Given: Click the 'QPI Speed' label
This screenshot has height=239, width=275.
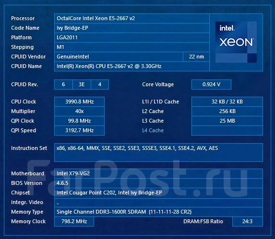Looking at the screenshot, I should (24, 131).
